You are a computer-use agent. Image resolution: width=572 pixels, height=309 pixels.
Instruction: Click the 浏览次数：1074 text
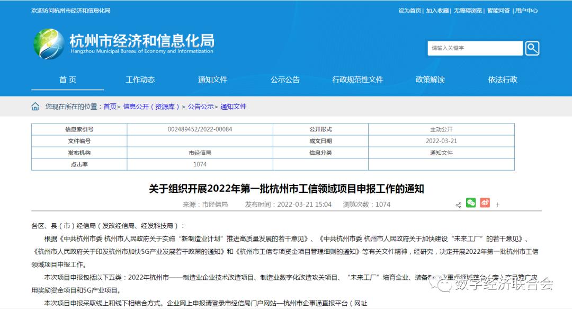tap(367, 205)
